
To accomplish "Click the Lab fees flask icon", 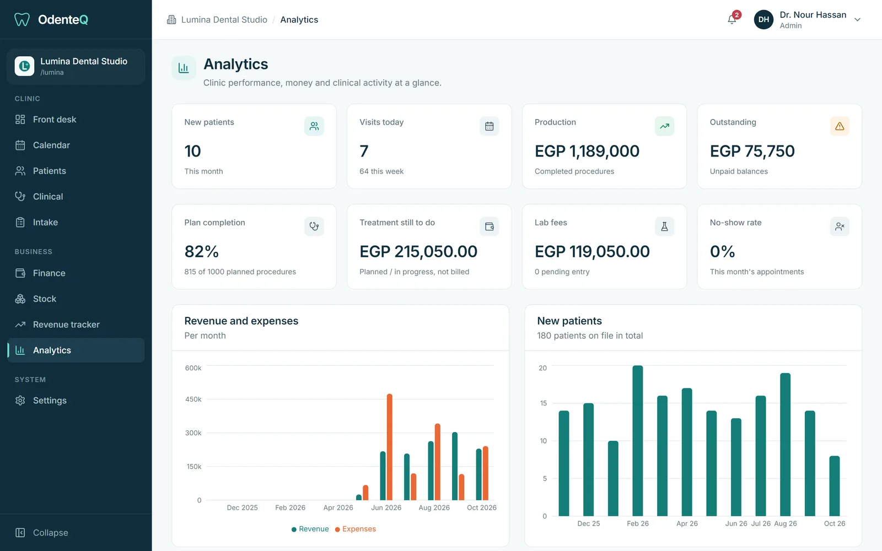I will (x=664, y=226).
